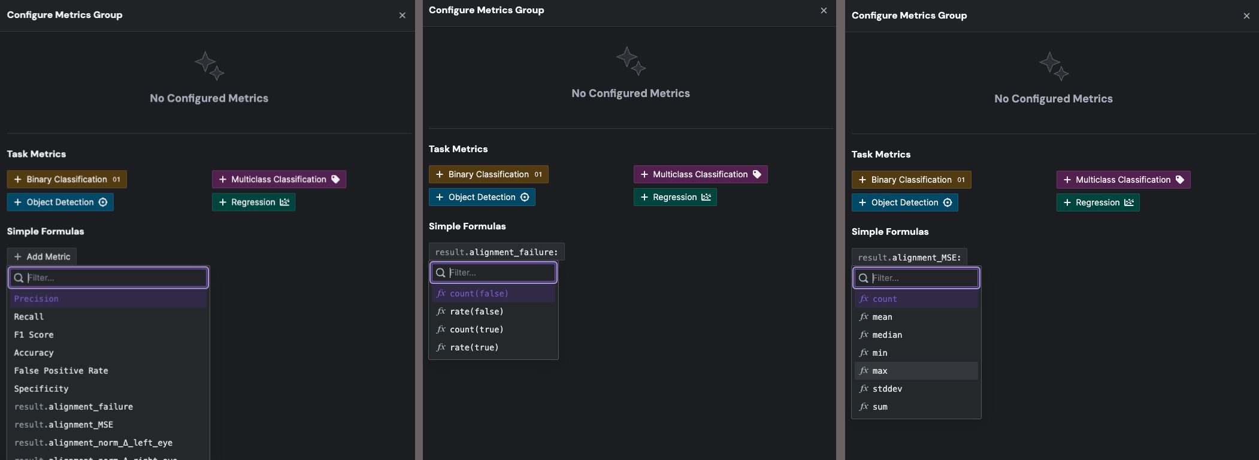This screenshot has height=460, width=1259.
Task: Click the search icon in the right filter box
Action: (x=863, y=278)
